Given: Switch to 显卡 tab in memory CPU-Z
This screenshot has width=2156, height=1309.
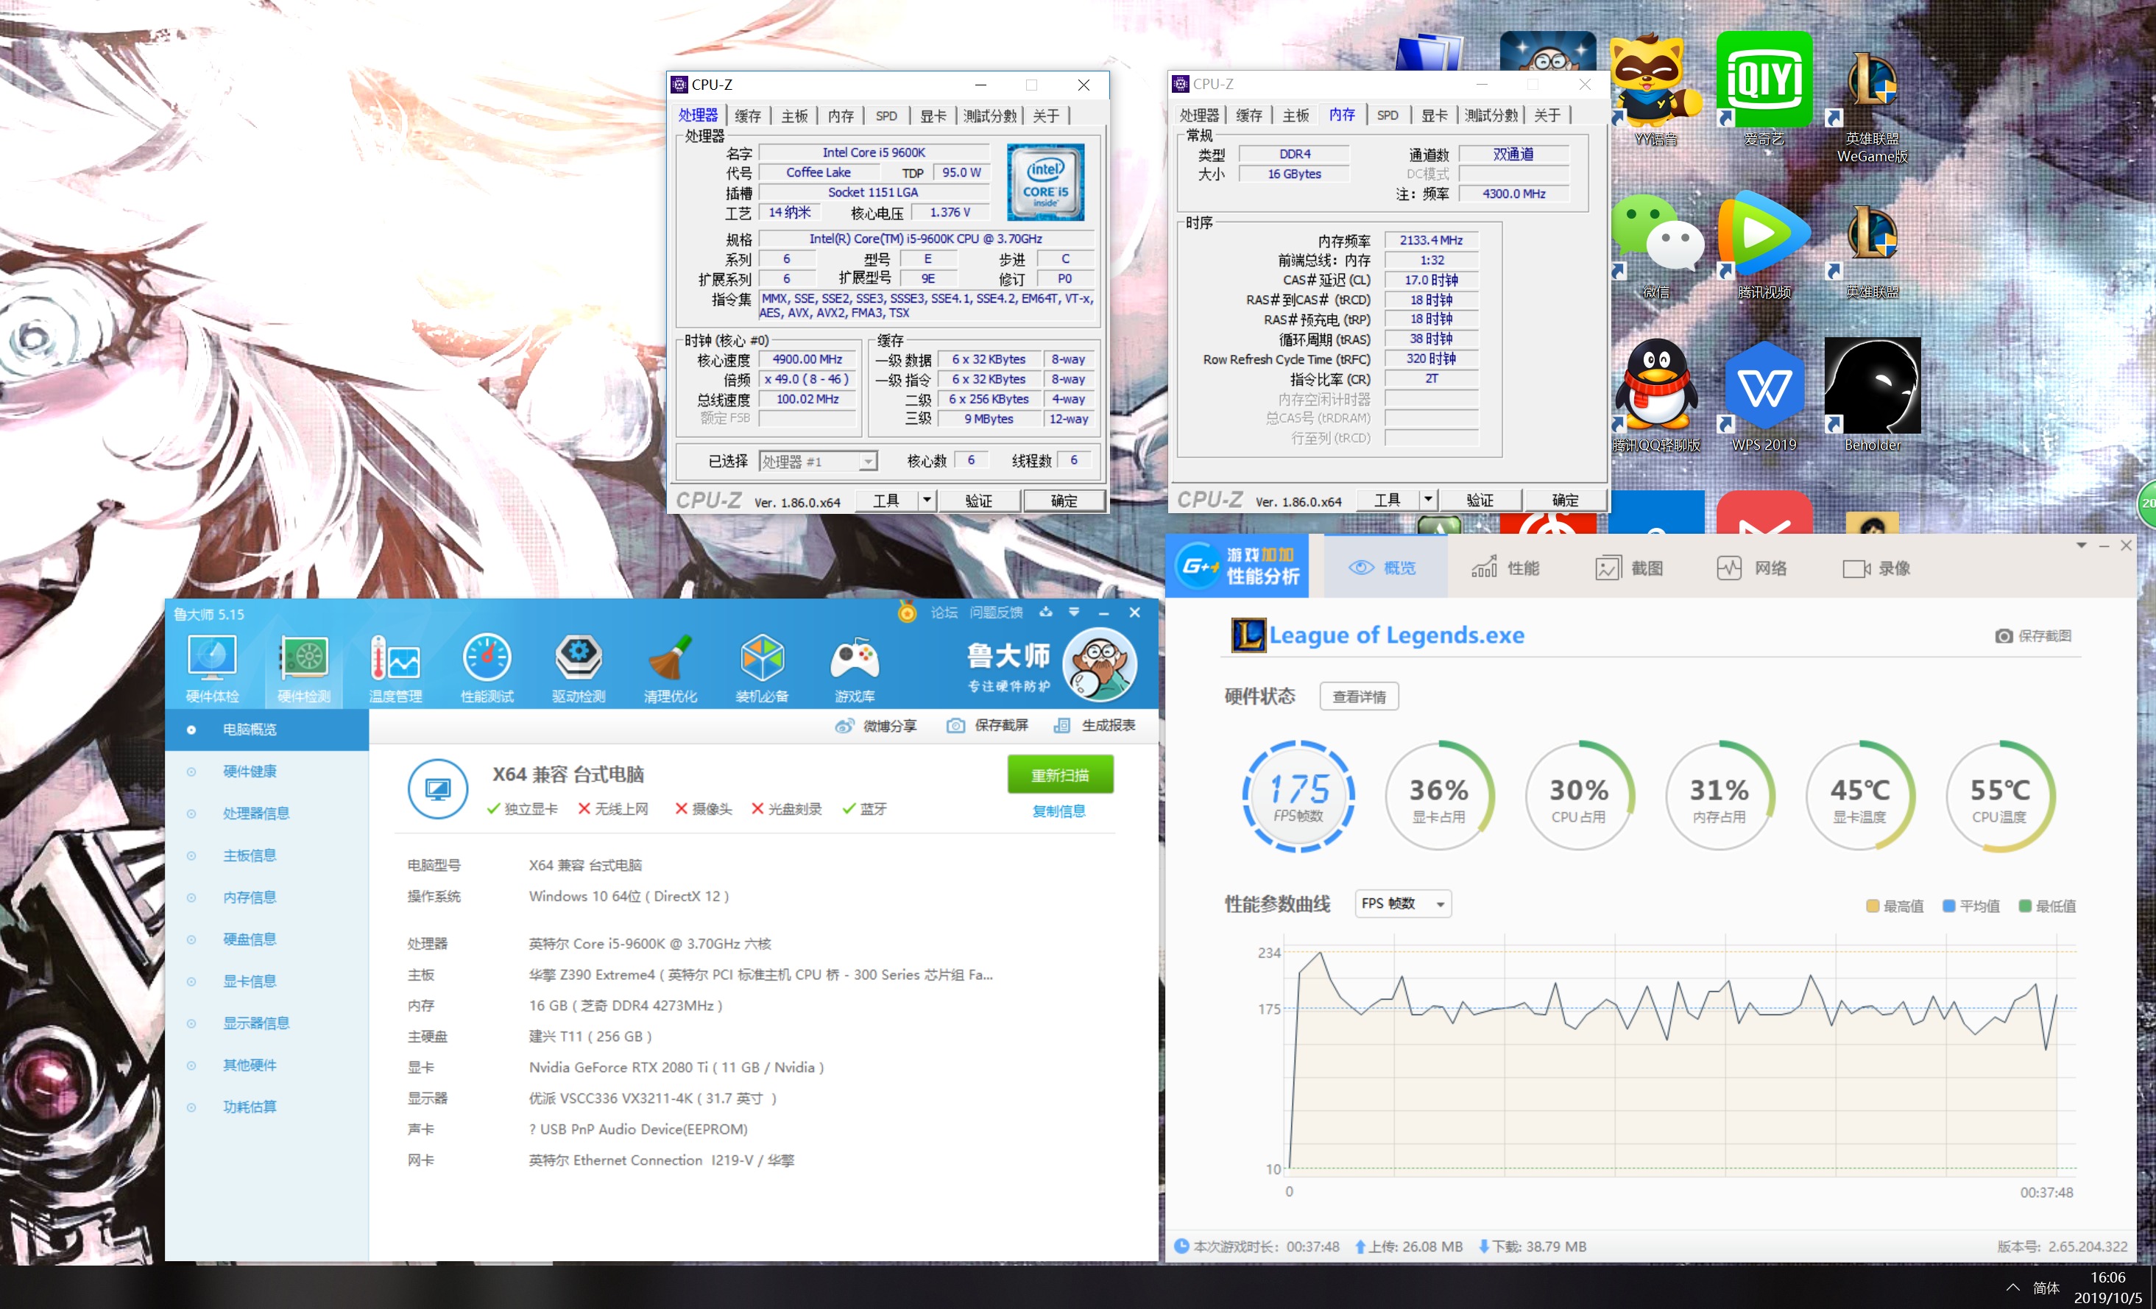Looking at the screenshot, I should tap(1434, 116).
